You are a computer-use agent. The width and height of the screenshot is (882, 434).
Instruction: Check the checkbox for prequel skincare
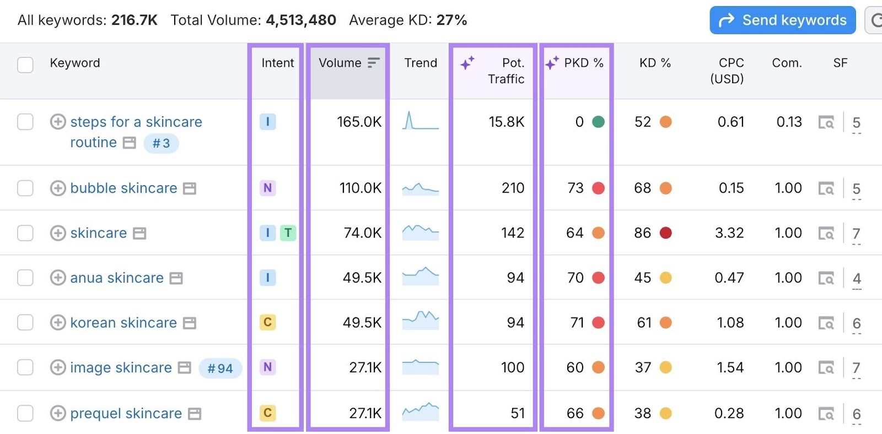(25, 413)
